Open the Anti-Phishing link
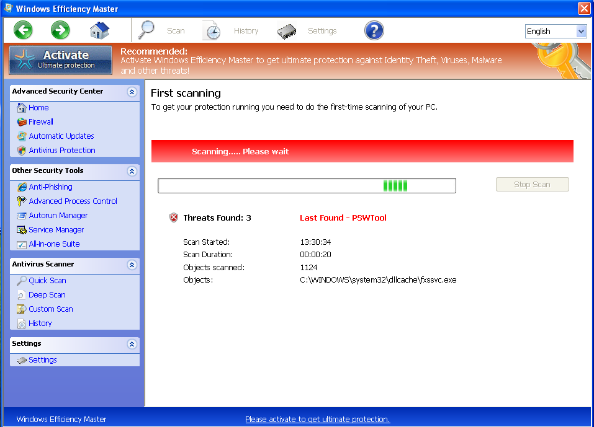 point(50,187)
